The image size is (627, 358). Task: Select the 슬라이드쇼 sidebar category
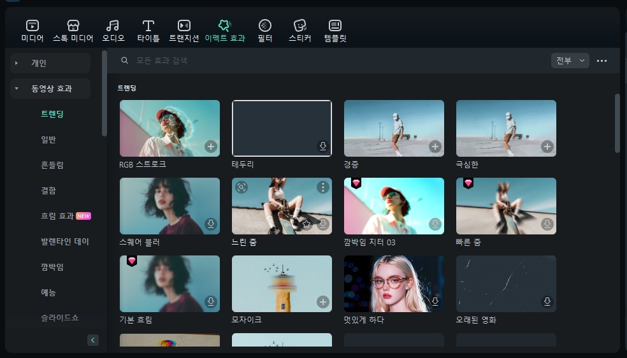[x=60, y=318]
